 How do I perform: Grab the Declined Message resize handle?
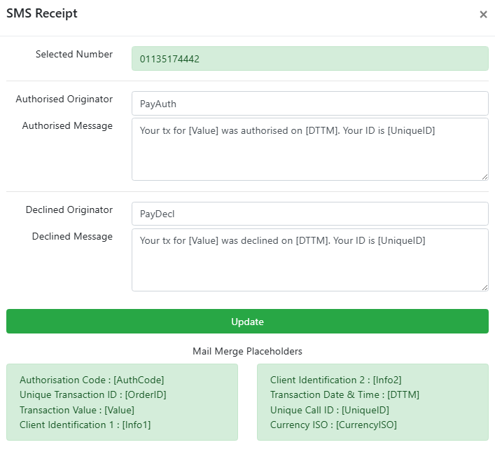(484, 287)
